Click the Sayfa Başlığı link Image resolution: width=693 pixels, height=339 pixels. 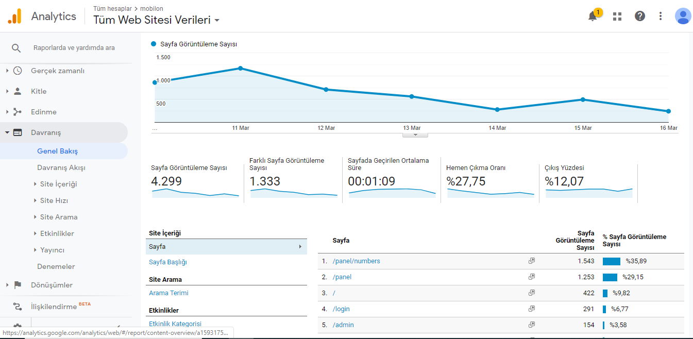click(x=168, y=262)
